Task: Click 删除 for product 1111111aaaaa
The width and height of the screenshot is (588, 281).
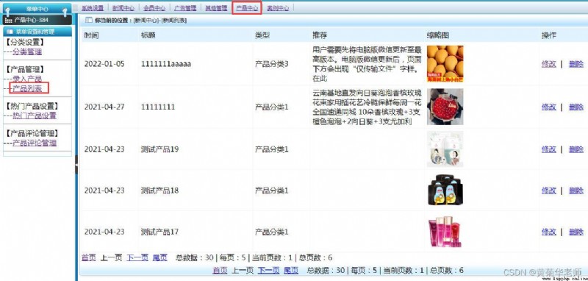Action: coord(576,64)
